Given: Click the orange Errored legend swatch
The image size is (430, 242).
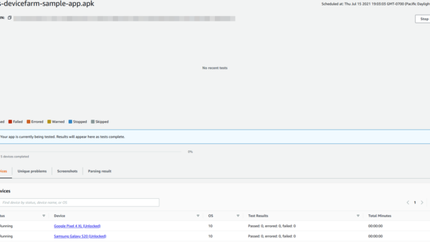Looking at the screenshot, I should point(28,122).
